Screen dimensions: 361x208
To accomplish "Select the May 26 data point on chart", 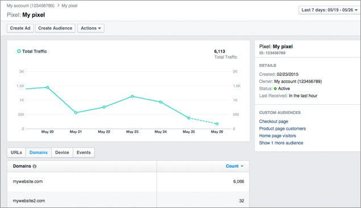I will pos(217,124).
